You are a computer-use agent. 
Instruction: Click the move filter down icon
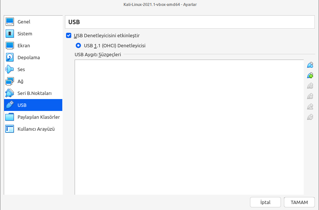(310, 117)
